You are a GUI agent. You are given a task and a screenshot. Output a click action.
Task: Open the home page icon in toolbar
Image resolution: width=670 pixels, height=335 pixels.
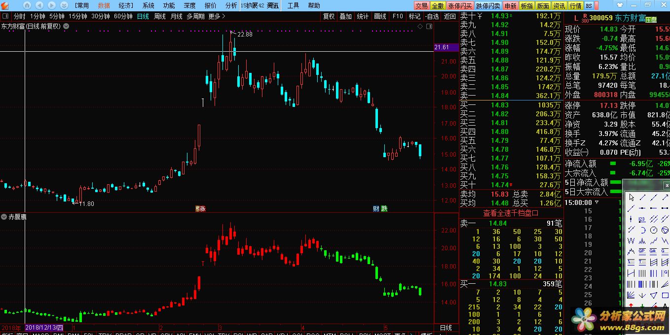pos(27,5)
